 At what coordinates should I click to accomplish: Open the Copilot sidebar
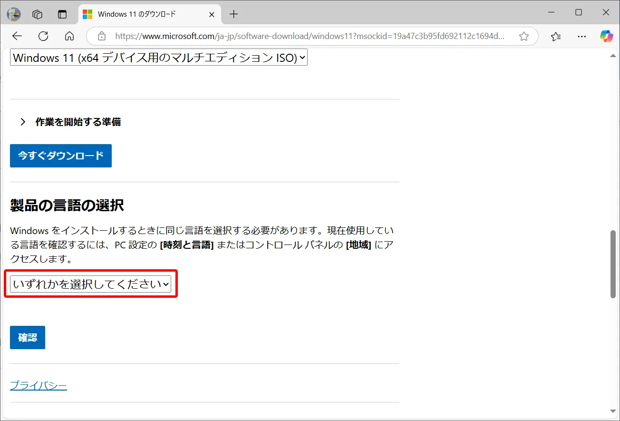tap(606, 36)
